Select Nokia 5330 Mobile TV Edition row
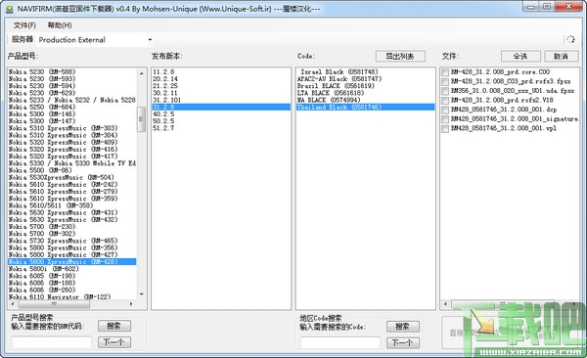 coord(72,163)
